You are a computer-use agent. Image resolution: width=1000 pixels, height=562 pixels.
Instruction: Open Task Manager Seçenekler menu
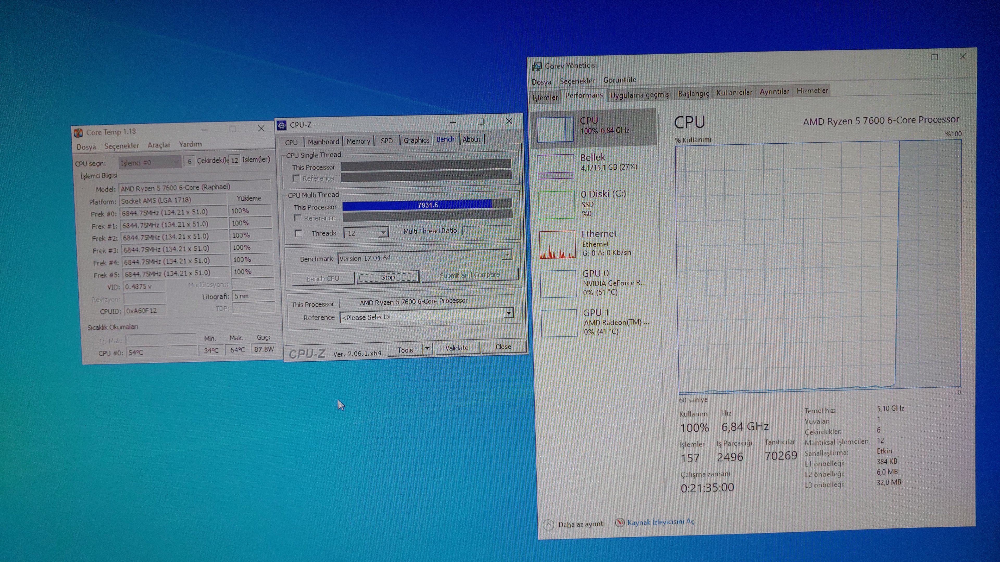pyautogui.click(x=577, y=81)
